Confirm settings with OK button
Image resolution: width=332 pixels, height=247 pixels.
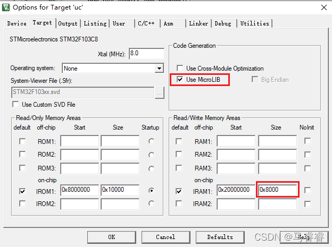112,237
